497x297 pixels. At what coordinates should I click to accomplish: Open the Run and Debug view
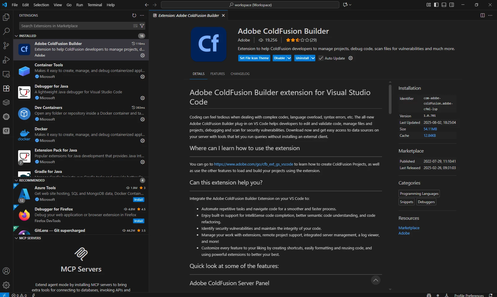pos(6,60)
